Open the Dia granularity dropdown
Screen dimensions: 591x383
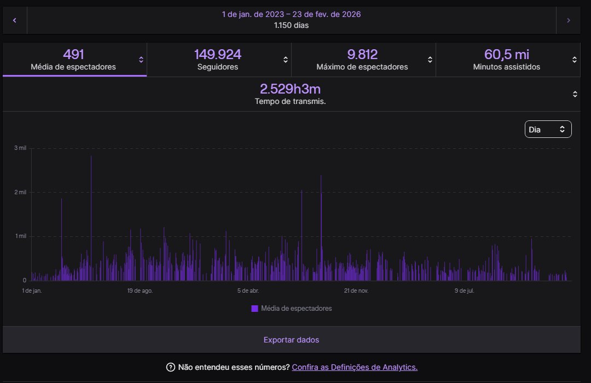click(548, 129)
